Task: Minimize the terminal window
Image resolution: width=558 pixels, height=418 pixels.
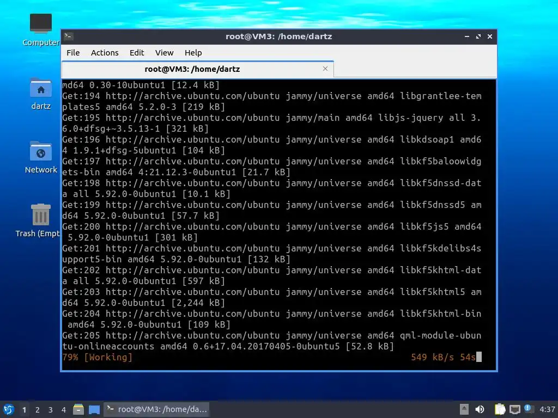Action: coord(467,36)
